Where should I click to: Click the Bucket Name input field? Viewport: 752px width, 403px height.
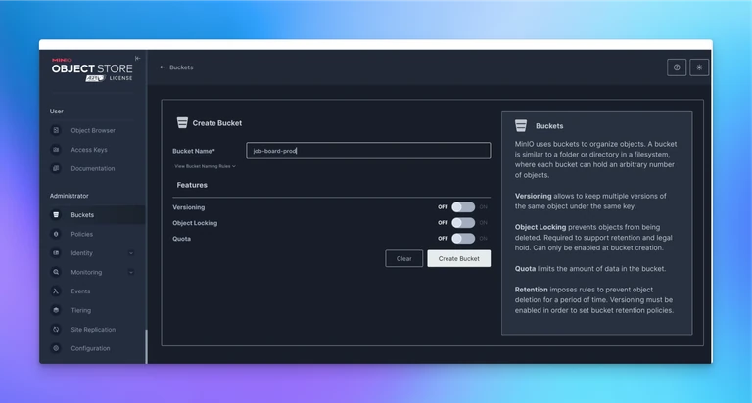point(368,151)
